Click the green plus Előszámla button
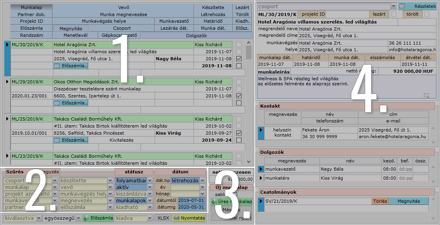440x225 pixels. [x=98, y=218]
